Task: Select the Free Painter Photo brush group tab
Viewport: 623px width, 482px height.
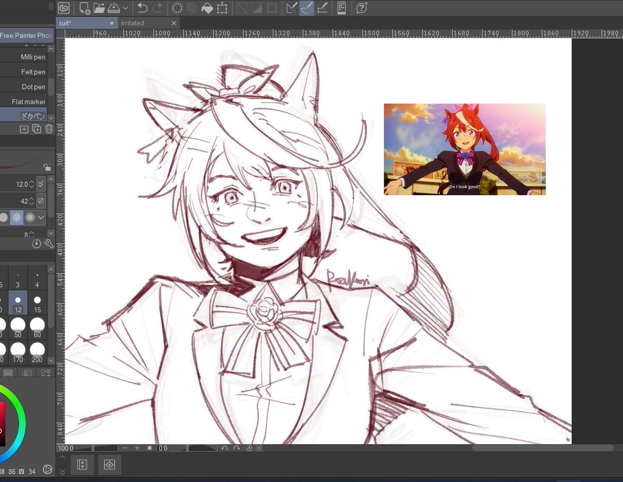Action: point(26,35)
